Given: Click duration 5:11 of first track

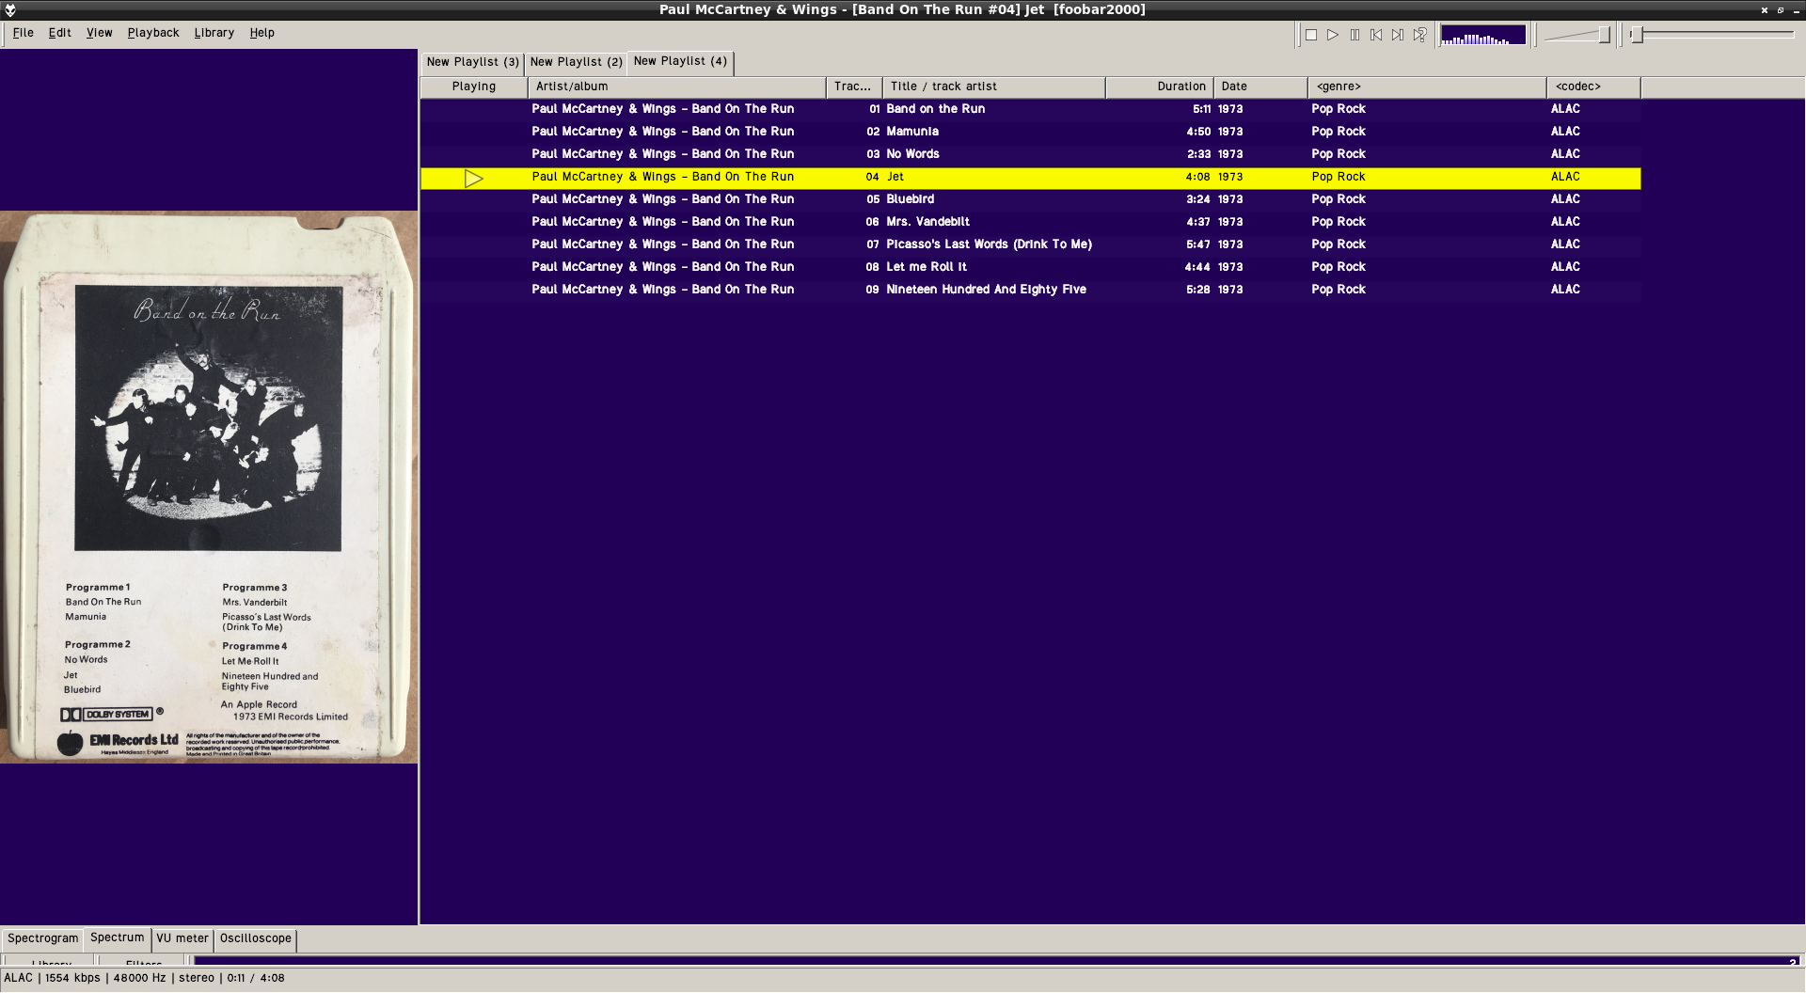Looking at the screenshot, I should pyautogui.click(x=1201, y=109).
